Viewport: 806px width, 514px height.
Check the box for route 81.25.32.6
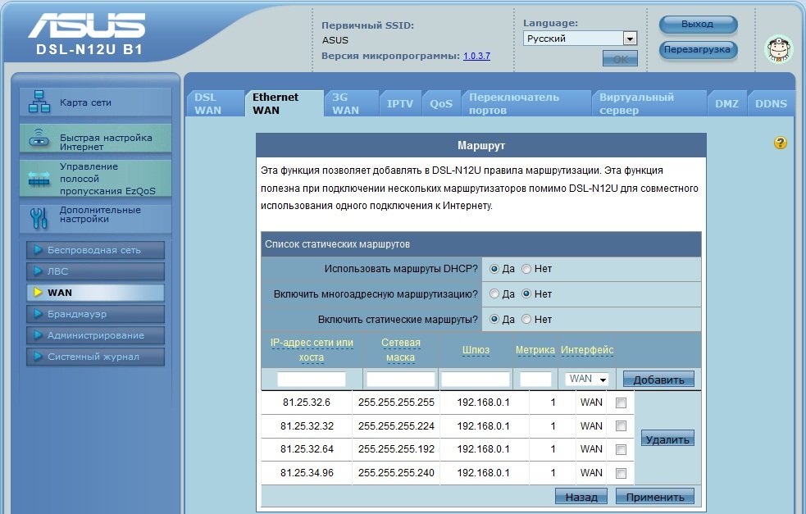(x=621, y=403)
